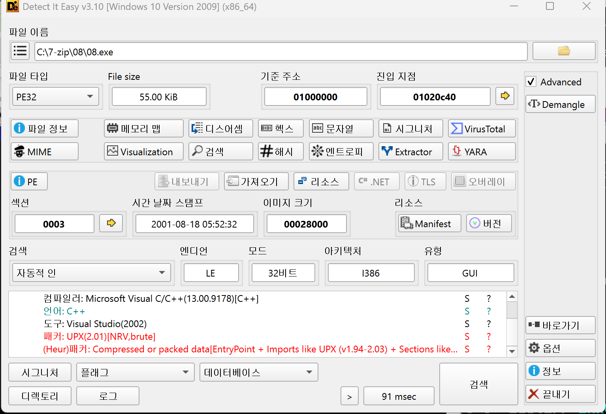The image size is (606, 414).
Task: Open the recent files list icon
Action: (x=20, y=51)
